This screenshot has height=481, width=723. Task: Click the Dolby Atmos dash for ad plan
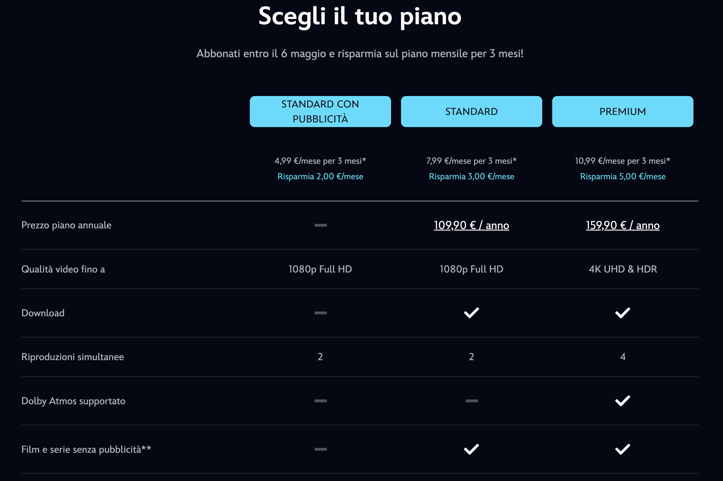[320, 401]
